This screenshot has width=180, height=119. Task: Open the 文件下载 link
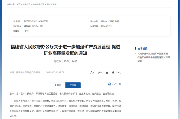coord(117,84)
